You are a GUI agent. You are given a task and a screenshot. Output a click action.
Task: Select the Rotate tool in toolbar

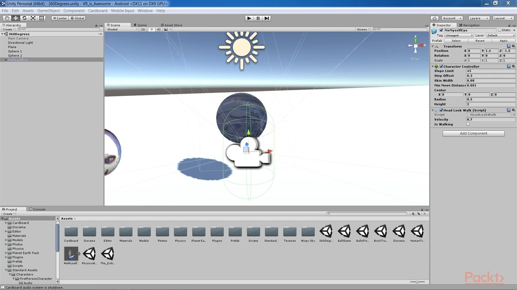[x=24, y=18]
